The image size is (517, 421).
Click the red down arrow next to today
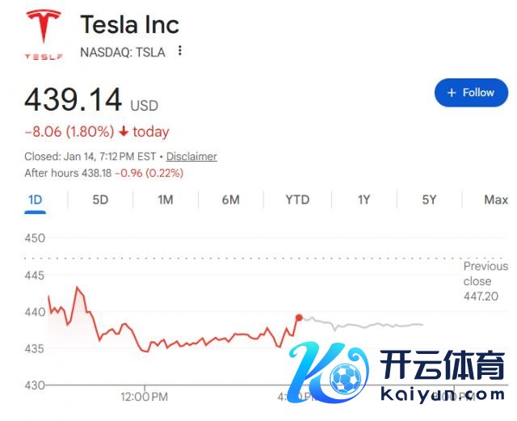pos(123,132)
